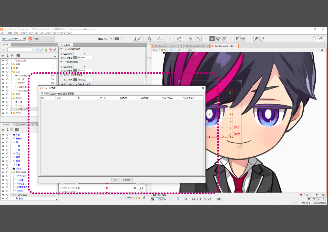The image size is (328, 232).
Task: Toggle header eye icon in deformer panel
Action: point(3,129)
